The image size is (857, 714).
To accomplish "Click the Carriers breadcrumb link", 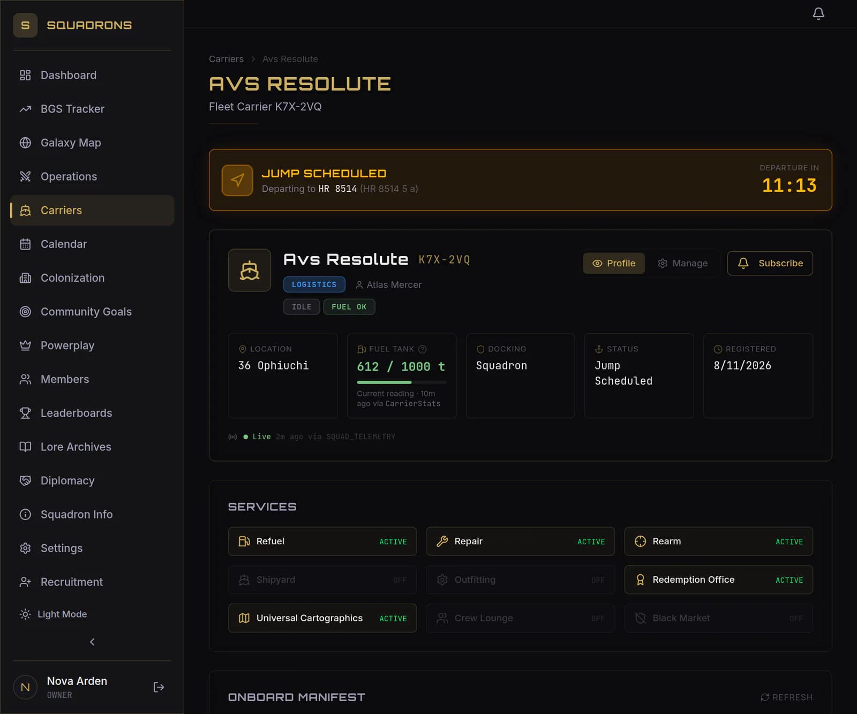I will tap(226, 59).
